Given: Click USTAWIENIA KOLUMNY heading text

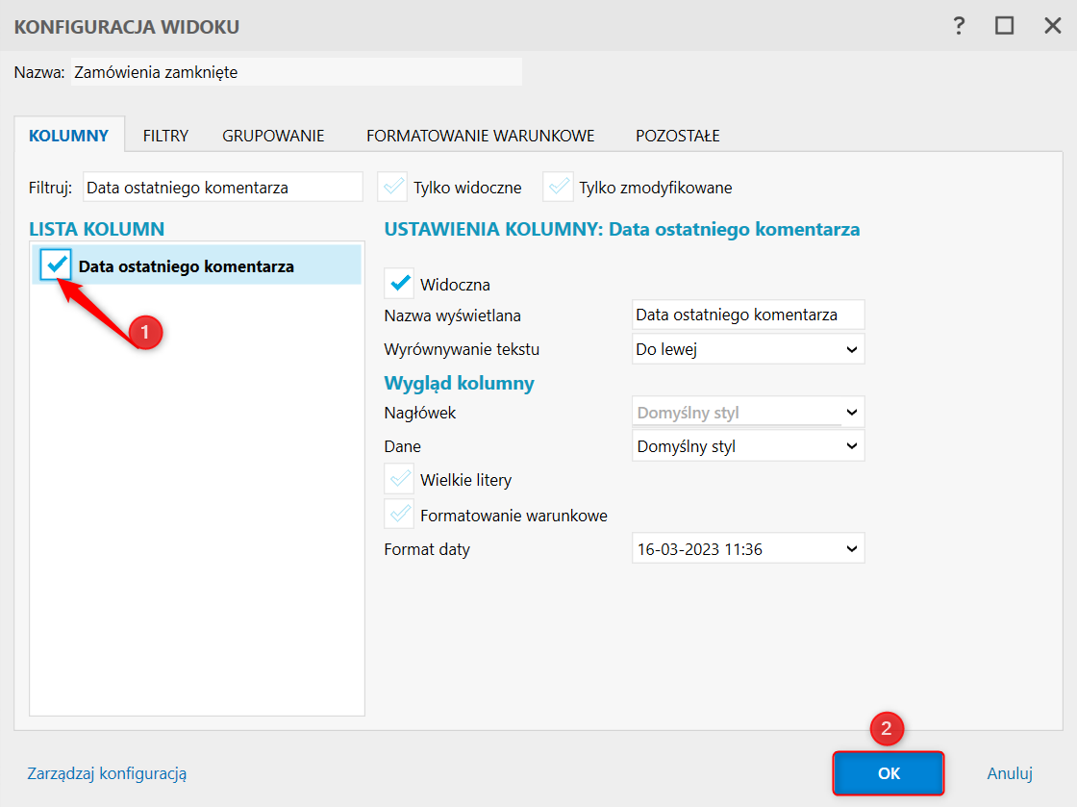Looking at the screenshot, I should coord(621,229).
